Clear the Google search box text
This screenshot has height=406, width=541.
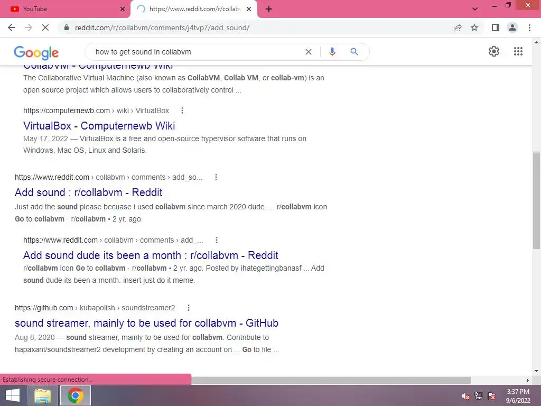coord(309,52)
